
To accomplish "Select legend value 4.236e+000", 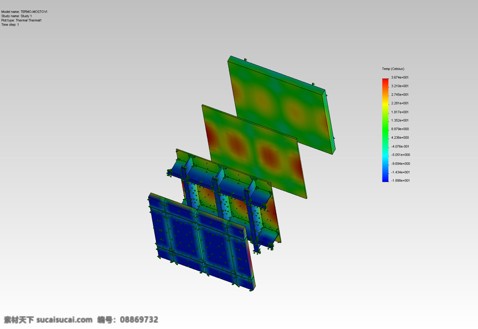I will pyautogui.click(x=400, y=138).
